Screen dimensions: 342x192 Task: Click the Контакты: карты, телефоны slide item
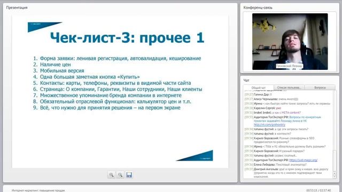click(x=112, y=83)
